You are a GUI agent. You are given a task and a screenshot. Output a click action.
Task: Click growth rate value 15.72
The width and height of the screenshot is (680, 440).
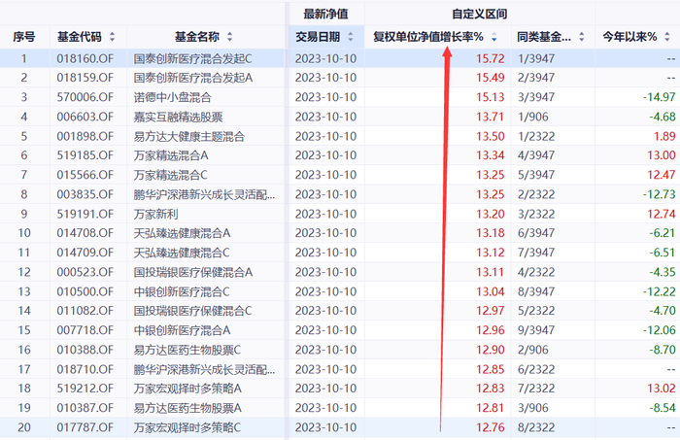pyautogui.click(x=490, y=58)
